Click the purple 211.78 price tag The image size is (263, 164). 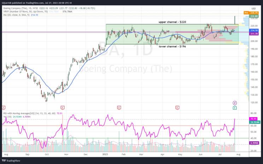pos(254,34)
